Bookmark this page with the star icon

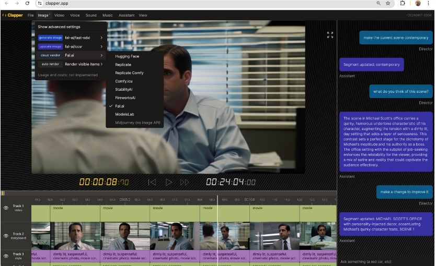388,3
